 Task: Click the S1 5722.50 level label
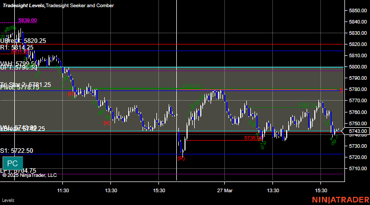coord(16,151)
